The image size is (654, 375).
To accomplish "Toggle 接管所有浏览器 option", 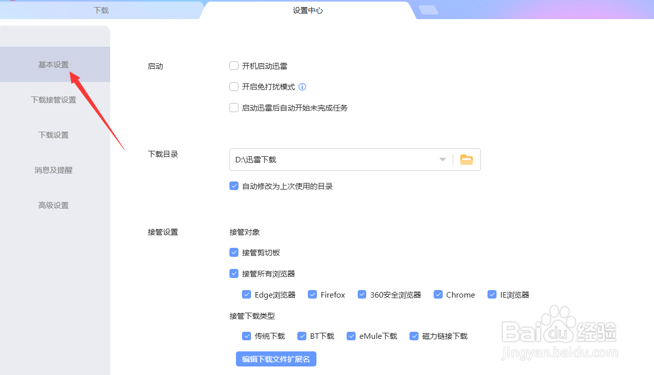I will point(233,273).
